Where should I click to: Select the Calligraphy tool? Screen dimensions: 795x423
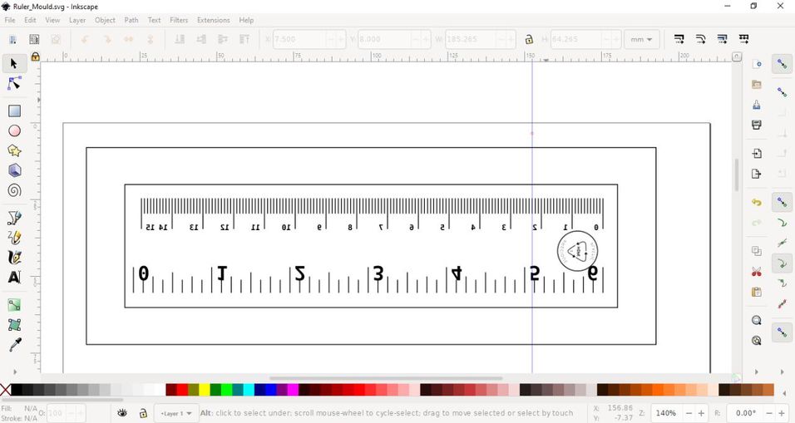[14, 258]
